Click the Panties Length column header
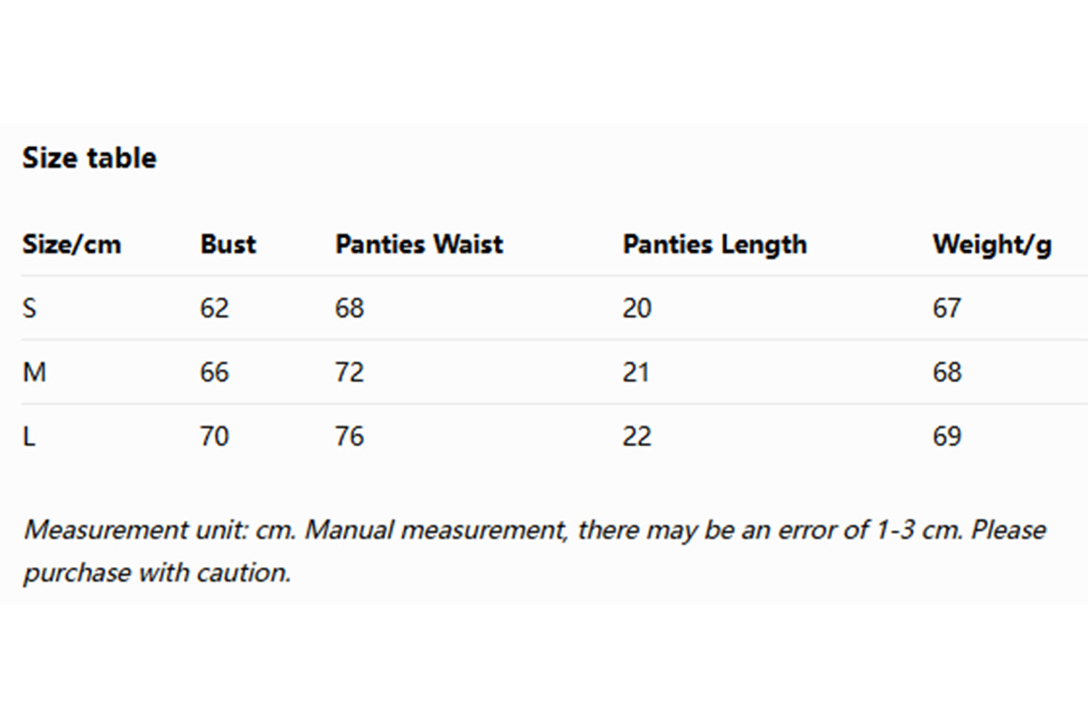This screenshot has height=728, width=1088. pyautogui.click(x=714, y=244)
